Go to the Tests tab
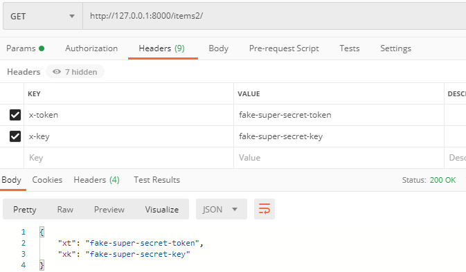The width and height of the screenshot is (466, 272). (x=350, y=48)
